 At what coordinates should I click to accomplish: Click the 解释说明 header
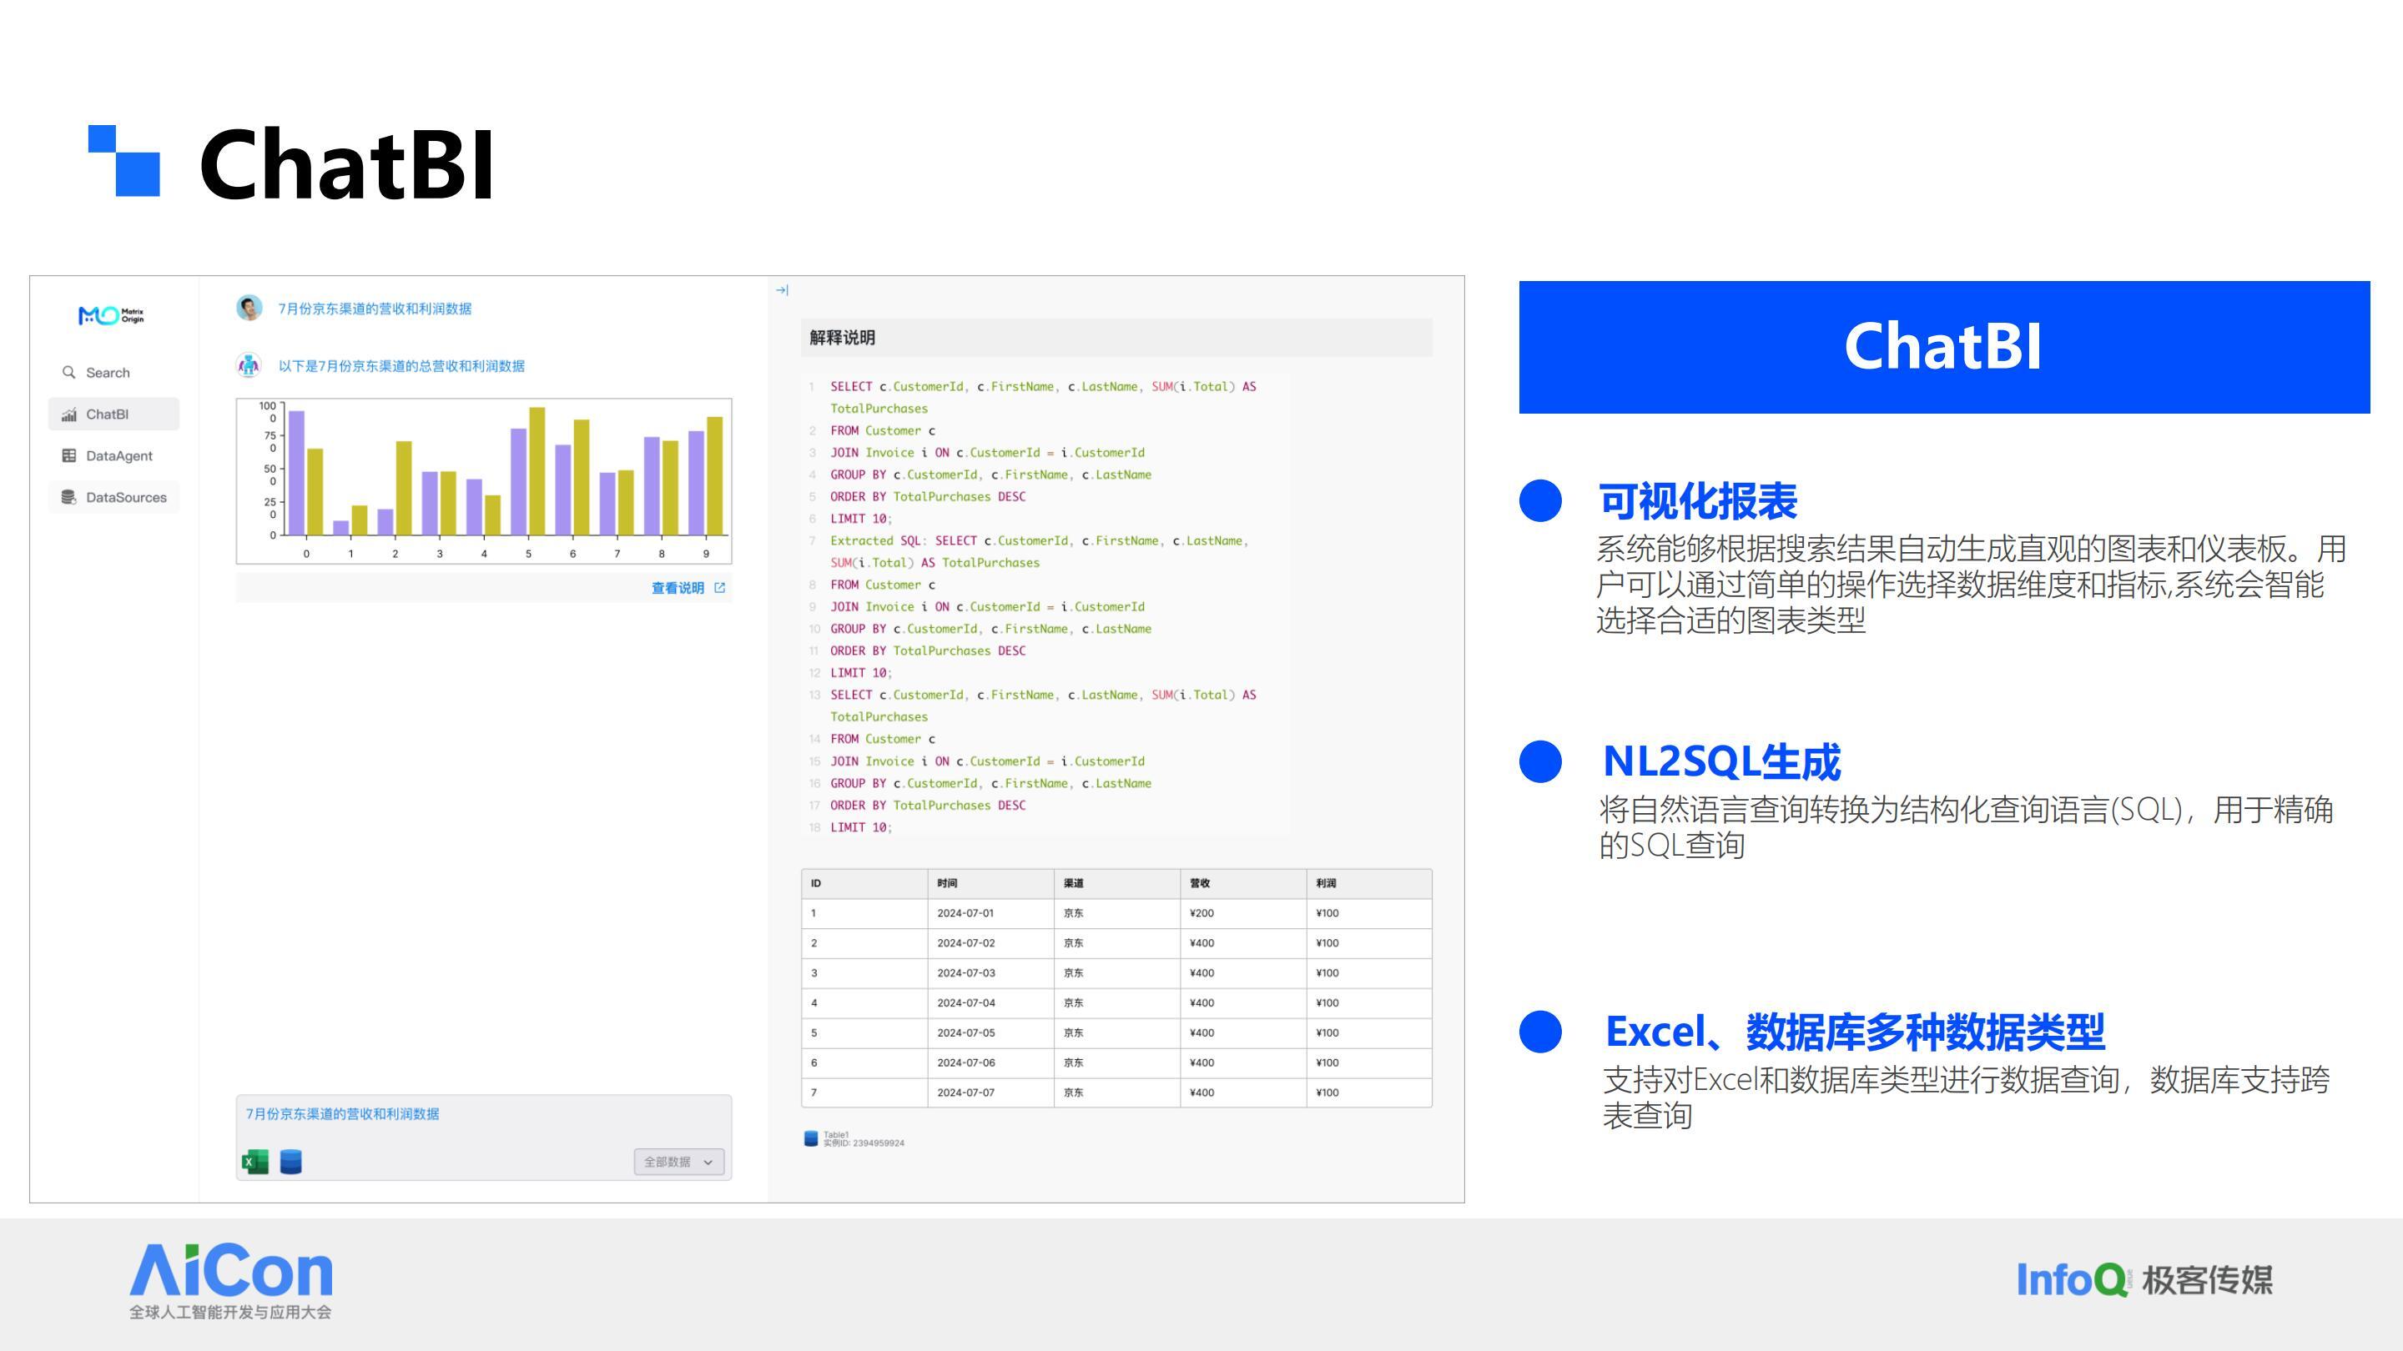(1116, 338)
